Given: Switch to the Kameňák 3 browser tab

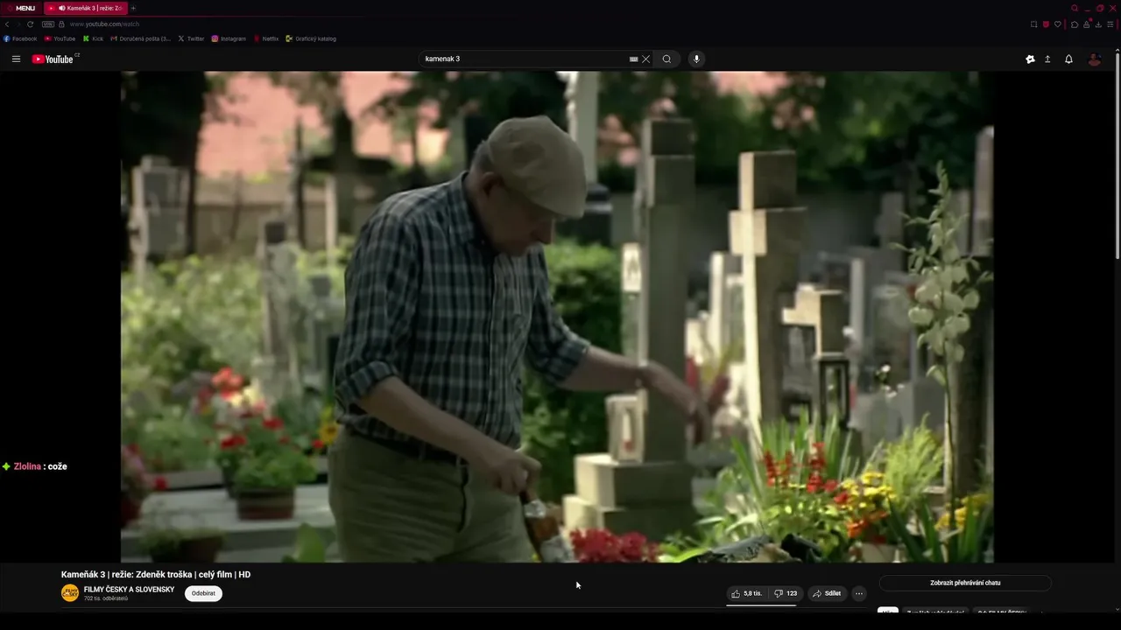Looking at the screenshot, I should click(85, 8).
